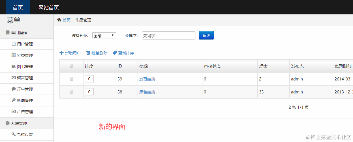Expand the 系统管理 menu section
The height and width of the screenshot is (142, 353).
point(27,123)
